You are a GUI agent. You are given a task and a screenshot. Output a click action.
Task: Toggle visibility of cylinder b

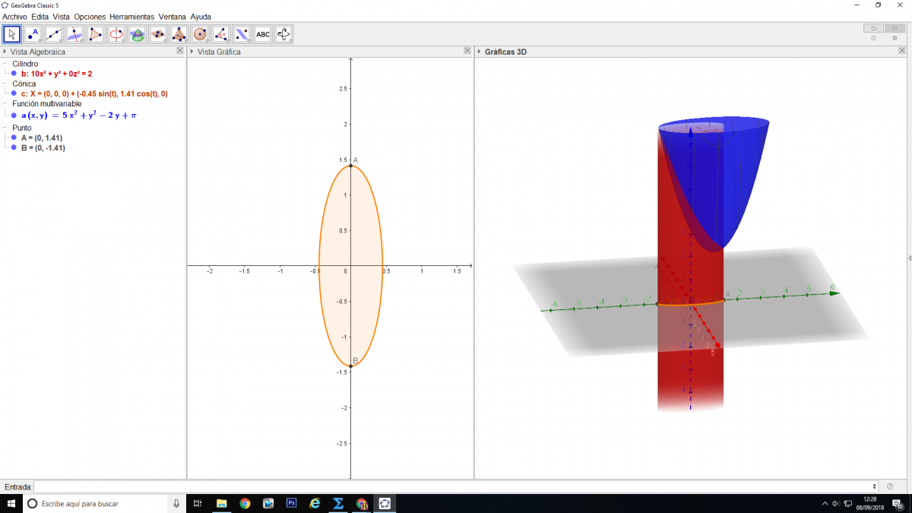[14, 74]
